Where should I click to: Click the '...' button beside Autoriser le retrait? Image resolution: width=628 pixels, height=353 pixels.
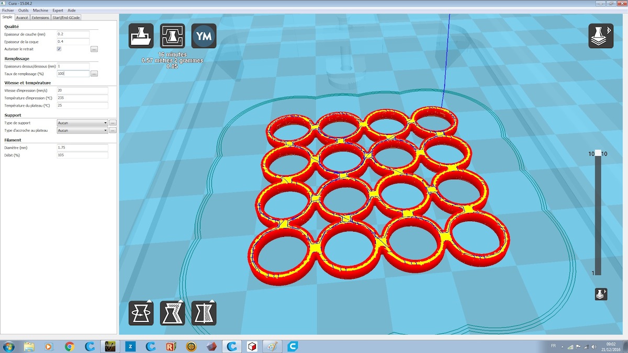click(94, 49)
